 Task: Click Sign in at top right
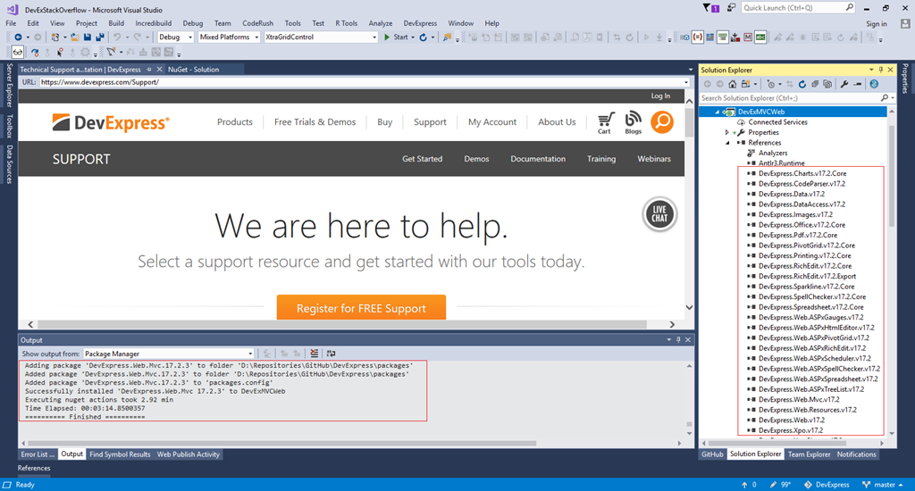[877, 24]
